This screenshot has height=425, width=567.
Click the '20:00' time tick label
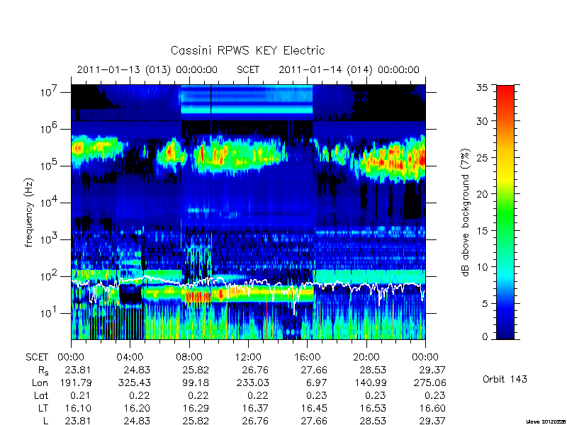[366, 357]
